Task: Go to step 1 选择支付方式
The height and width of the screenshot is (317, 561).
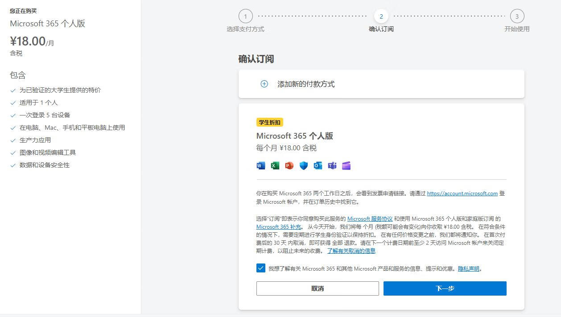Action: point(245,16)
